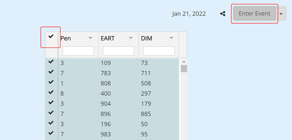The height and width of the screenshot is (140, 292).
Task: Toggle checkmark for row EART 983
Action: (51, 133)
